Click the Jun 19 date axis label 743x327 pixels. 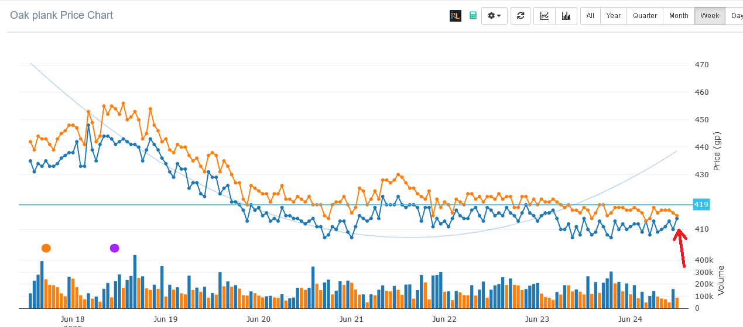(x=165, y=319)
